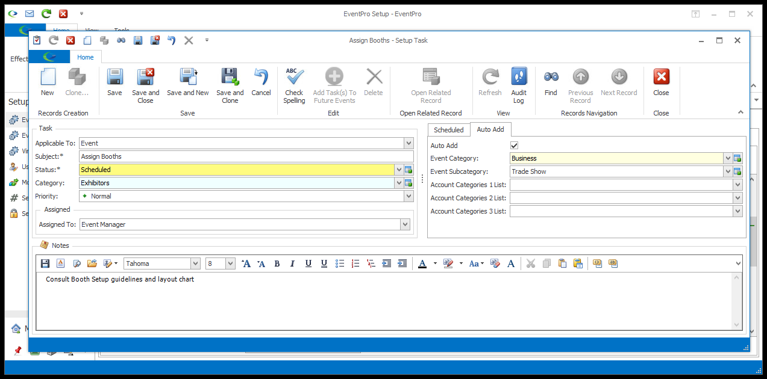Increase indent in Notes toolbar
Image resolution: width=767 pixels, height=379 pixels.
(402, 263)
